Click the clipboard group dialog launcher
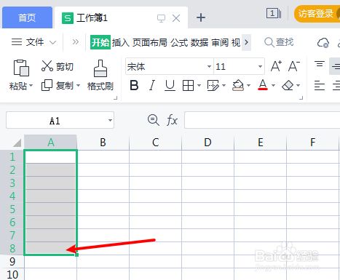Image resolution: width=340 pixels, height=280 pixels. (x=116, y=97)
